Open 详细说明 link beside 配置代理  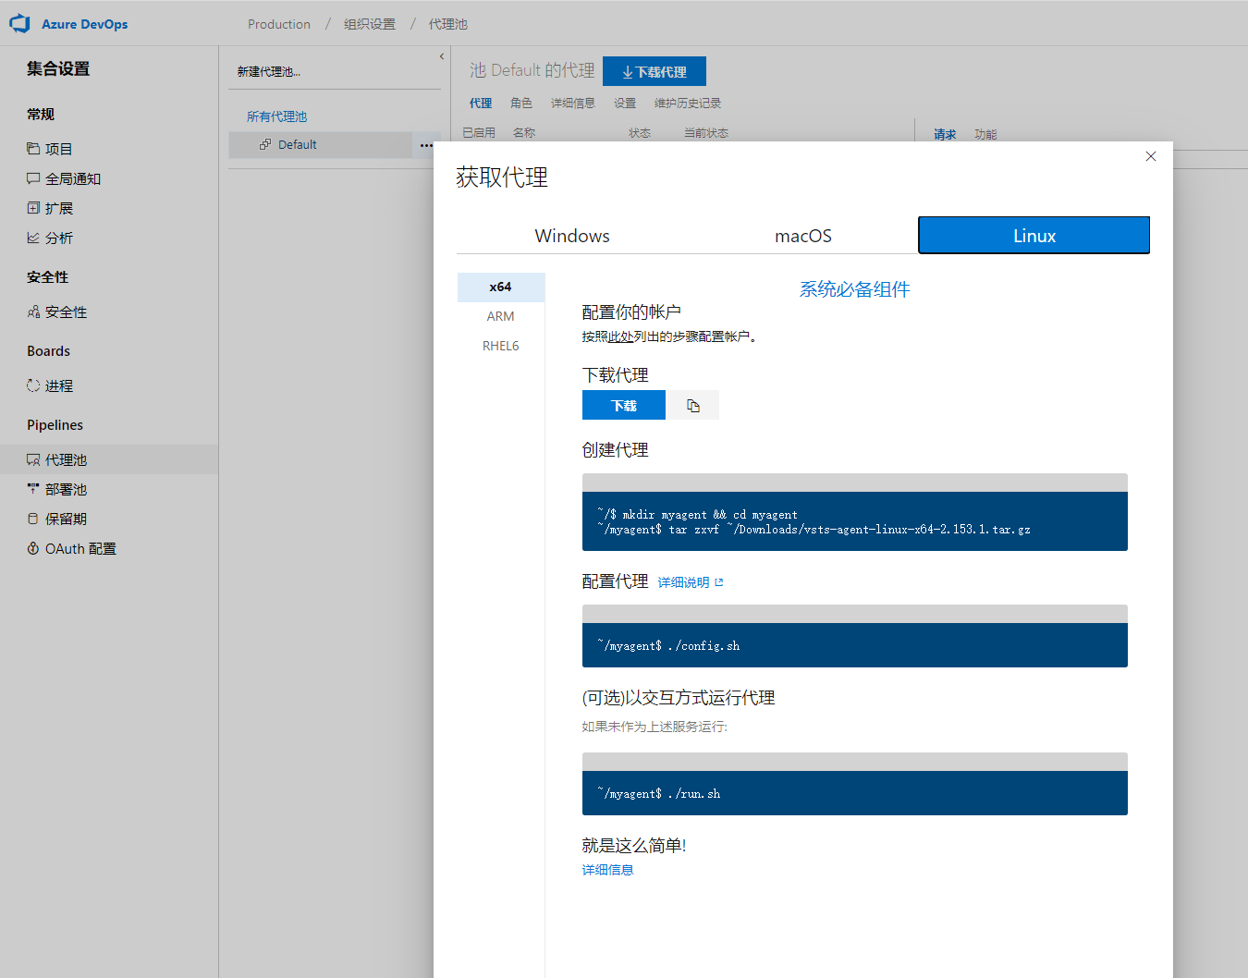point(691,582)
